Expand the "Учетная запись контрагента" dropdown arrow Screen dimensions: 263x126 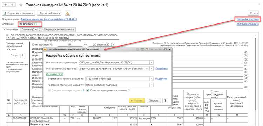coord(151,69)
